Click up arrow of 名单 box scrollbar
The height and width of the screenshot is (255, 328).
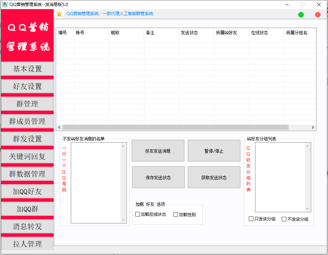tap(123, 146)
